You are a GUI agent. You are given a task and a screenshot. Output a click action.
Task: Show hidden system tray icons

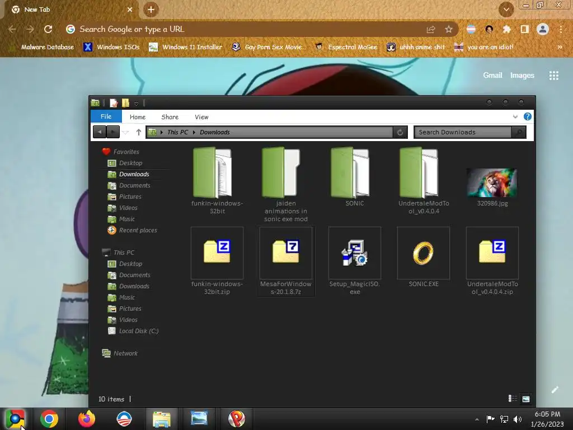coord(477,419)
